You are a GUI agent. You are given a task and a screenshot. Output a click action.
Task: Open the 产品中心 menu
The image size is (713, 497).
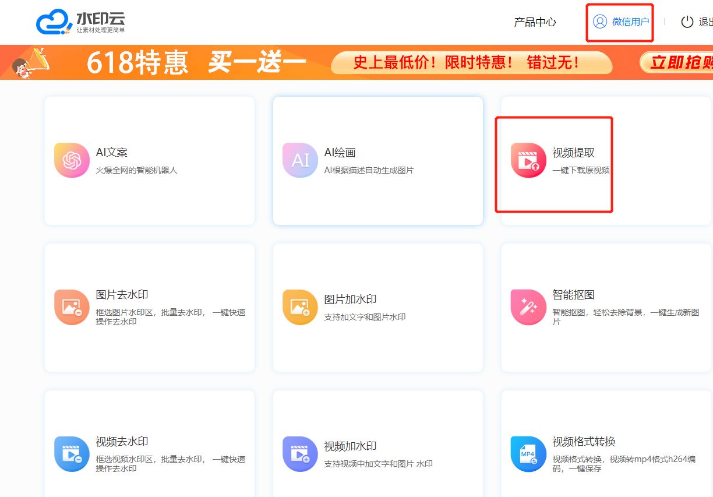[x=534, y=22]
